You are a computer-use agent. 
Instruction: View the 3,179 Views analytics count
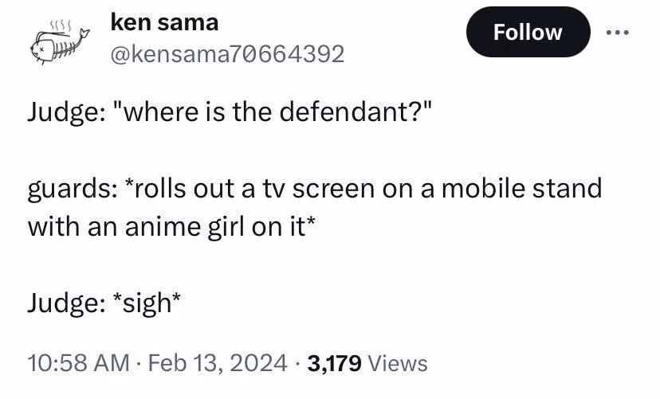click(367, 363)
